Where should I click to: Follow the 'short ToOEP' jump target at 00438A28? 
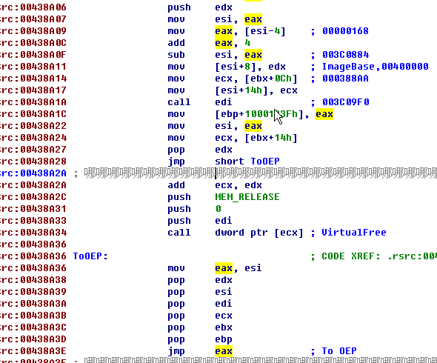(x=247, y=161)
